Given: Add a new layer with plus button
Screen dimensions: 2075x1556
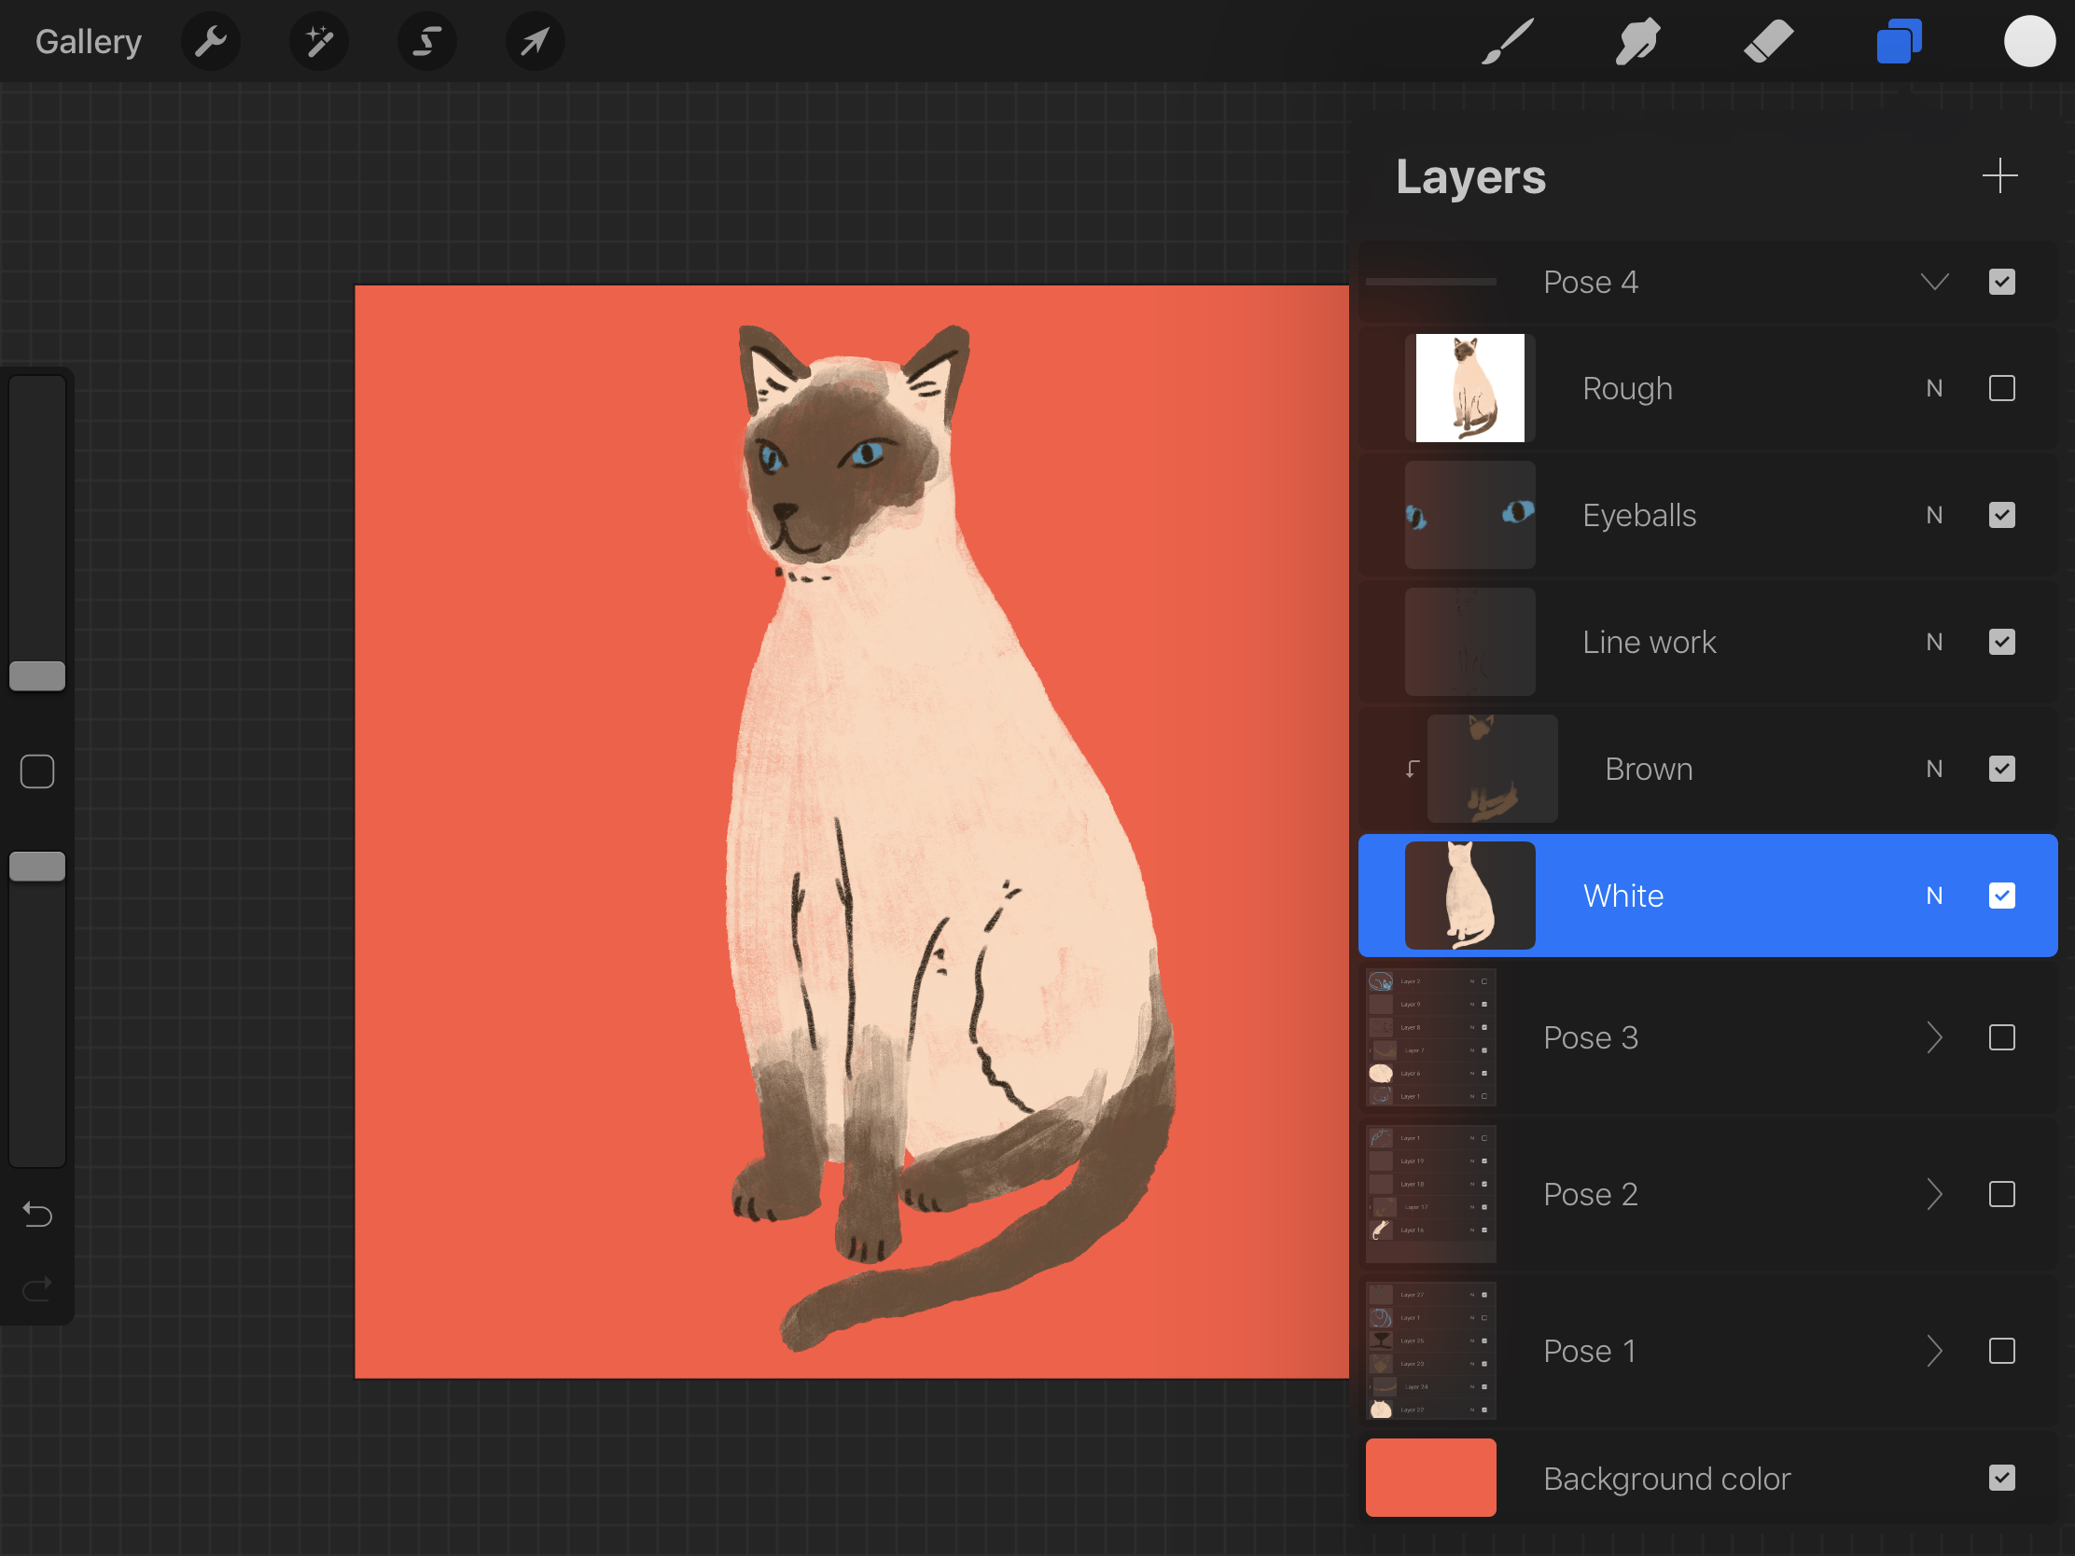Looking at the screenshot, I should (x=2000, y=175).
